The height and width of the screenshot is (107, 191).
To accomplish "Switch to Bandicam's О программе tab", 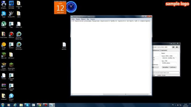I will [x=164, y=50].
